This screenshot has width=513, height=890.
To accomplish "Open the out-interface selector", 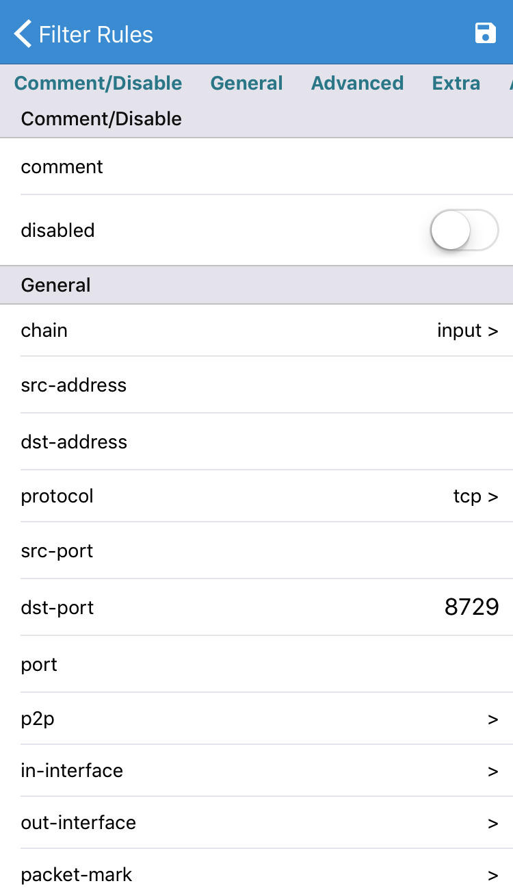I will click(256, 822).
